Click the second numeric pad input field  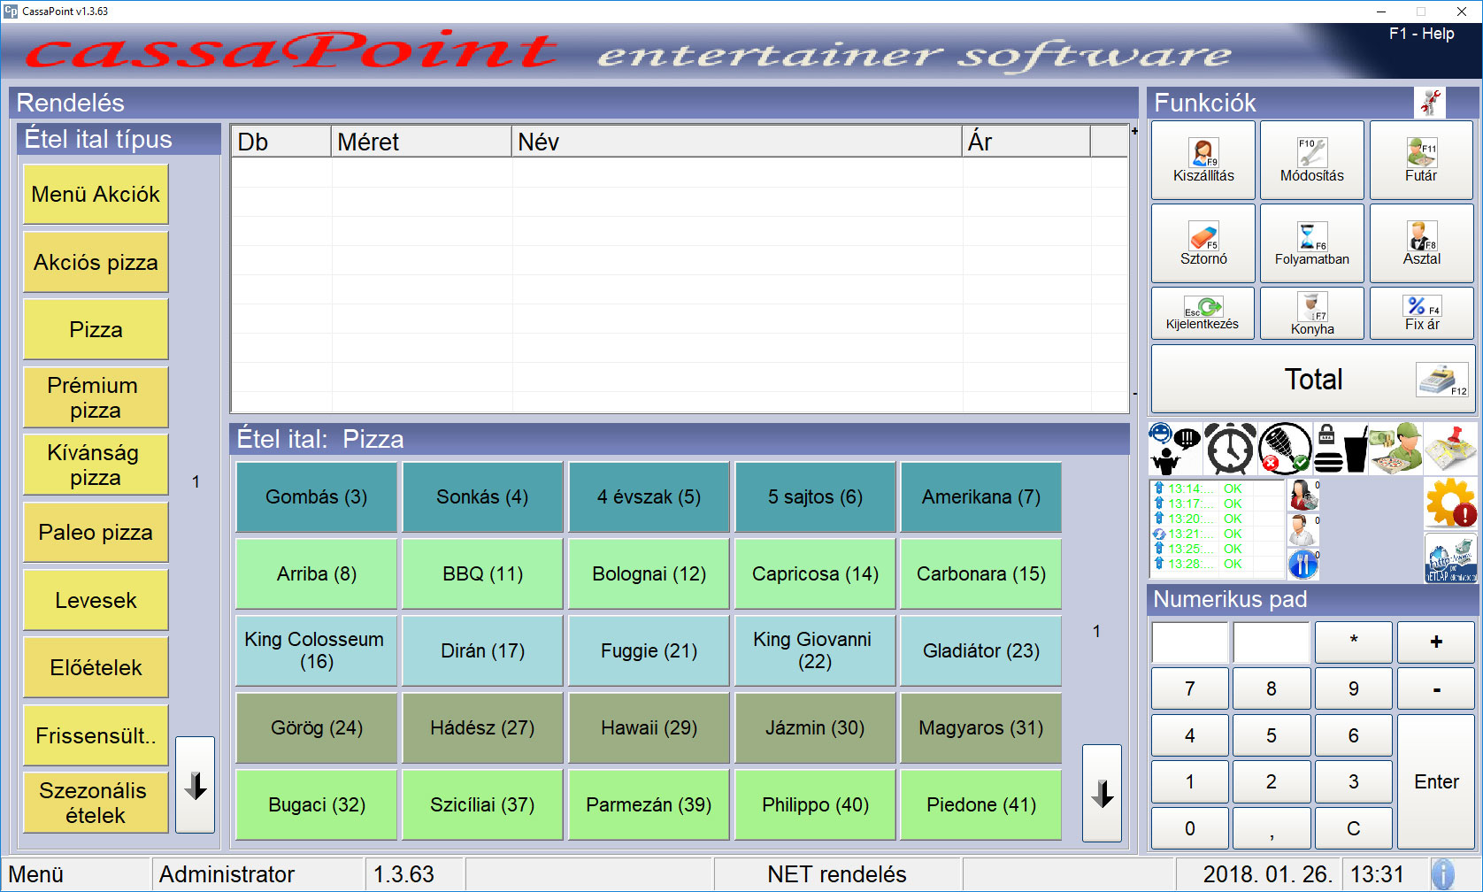pos(1272,642)
